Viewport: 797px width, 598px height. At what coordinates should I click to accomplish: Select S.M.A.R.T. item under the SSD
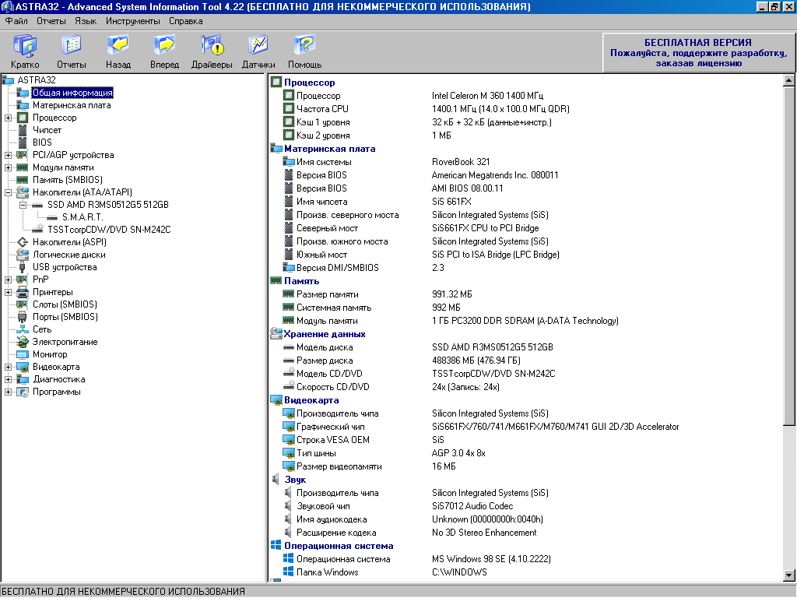83,217
